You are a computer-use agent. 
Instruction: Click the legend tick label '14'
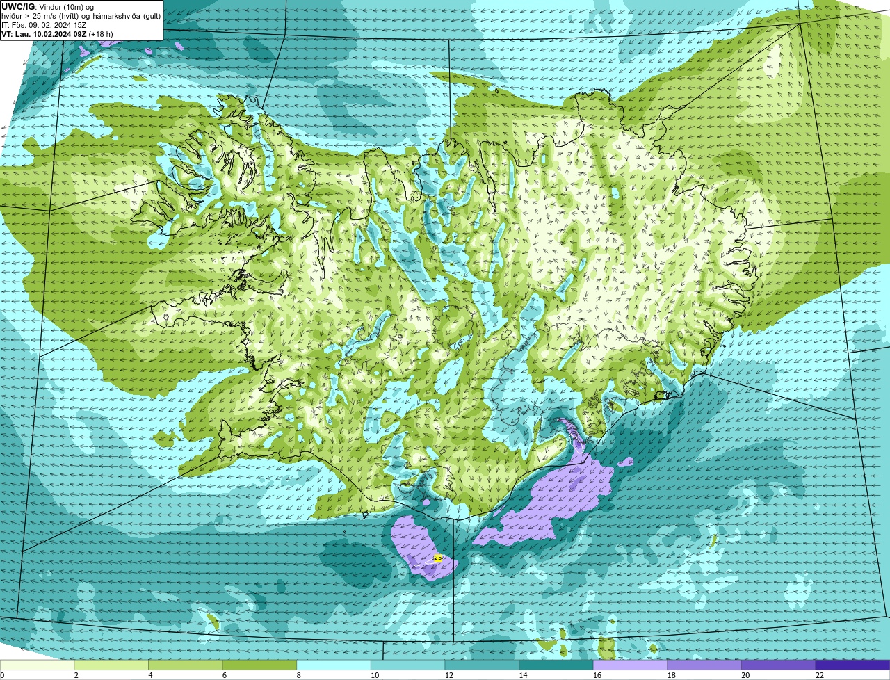coord(523,675)
